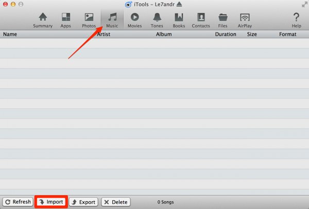The image size is (309, 209).
Task: Open the Photos section
Action: coord(89,20)
